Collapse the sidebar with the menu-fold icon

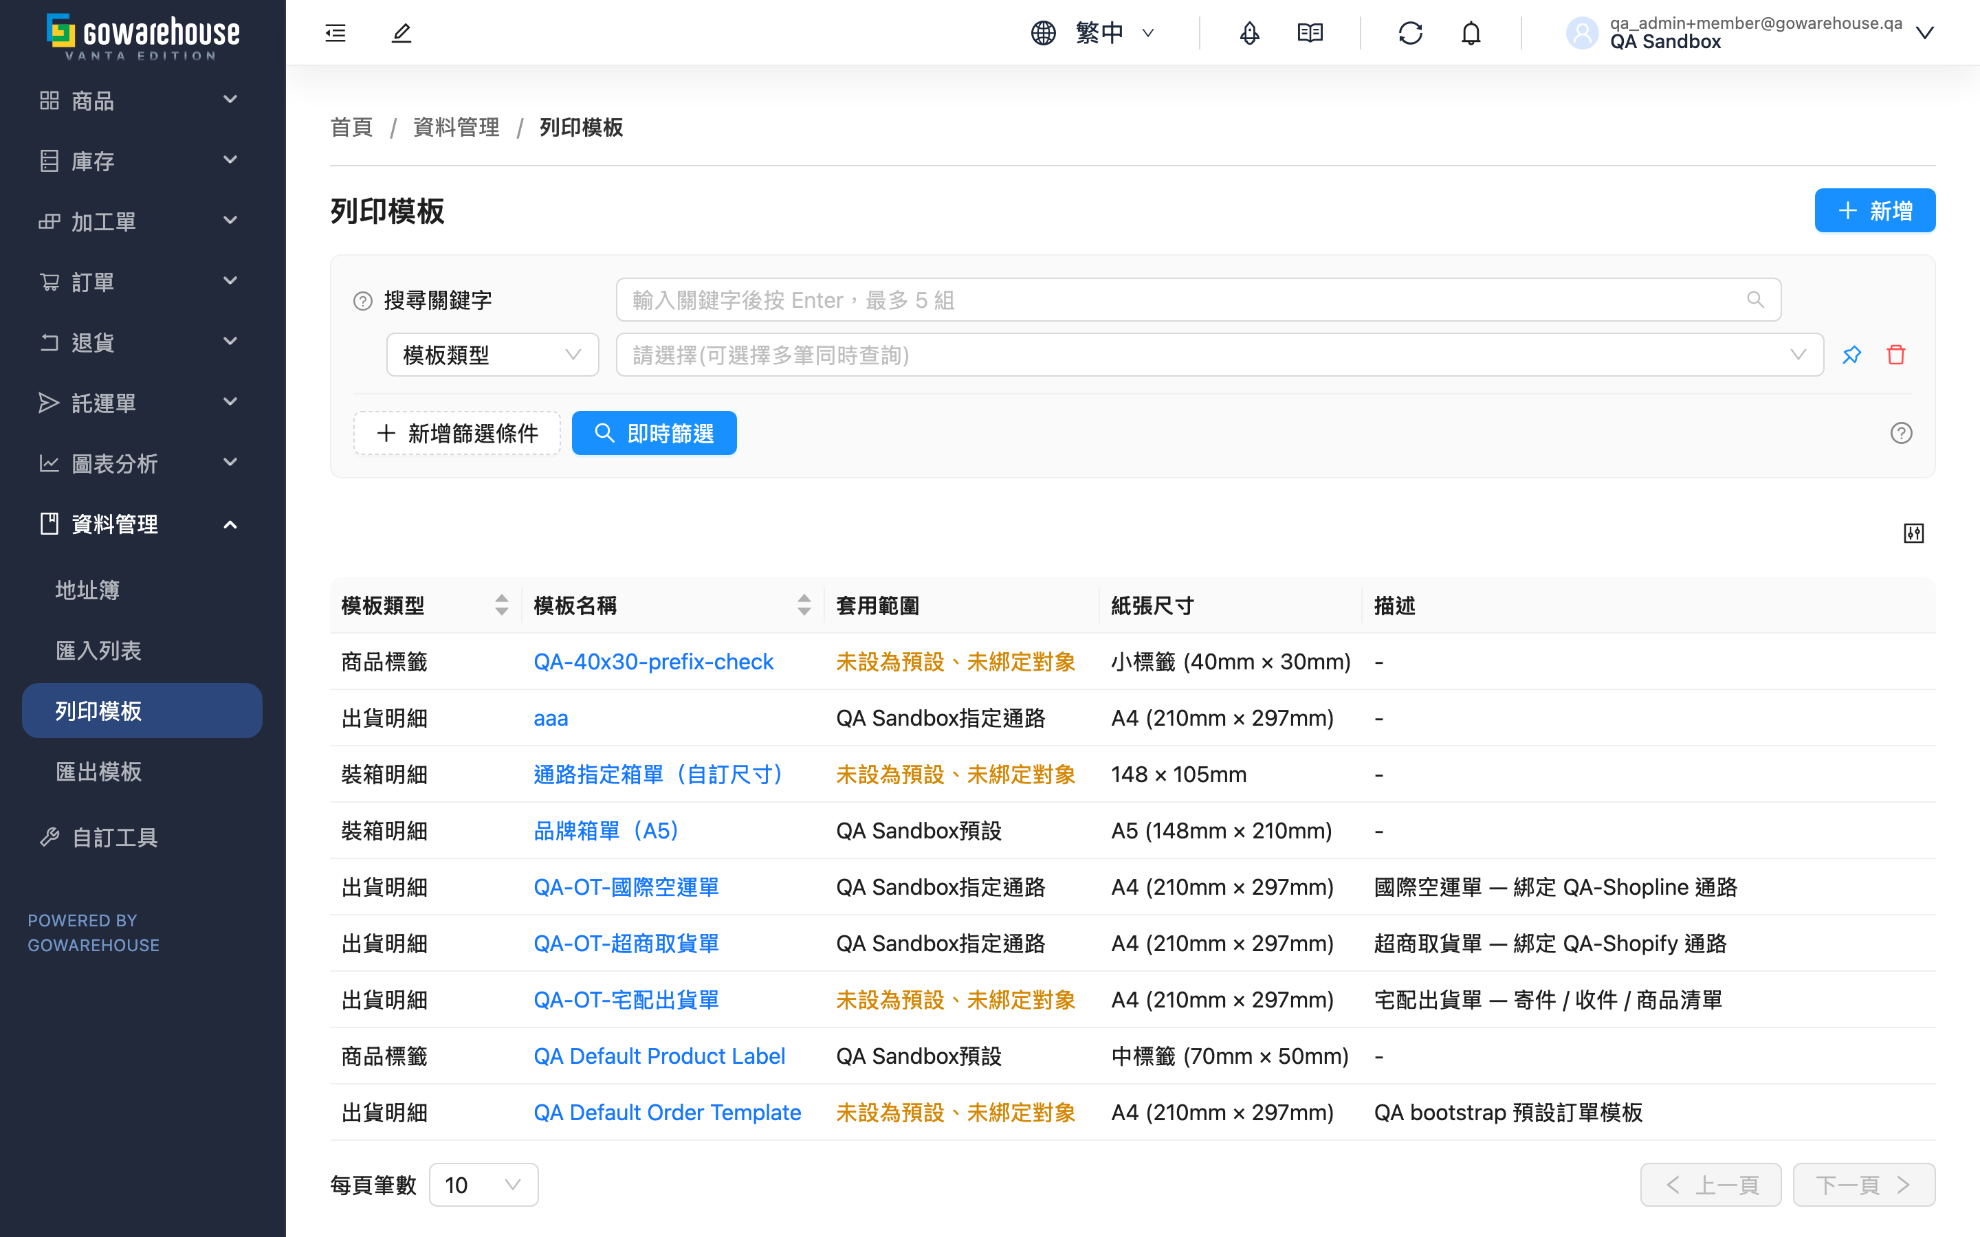(335, 33)
